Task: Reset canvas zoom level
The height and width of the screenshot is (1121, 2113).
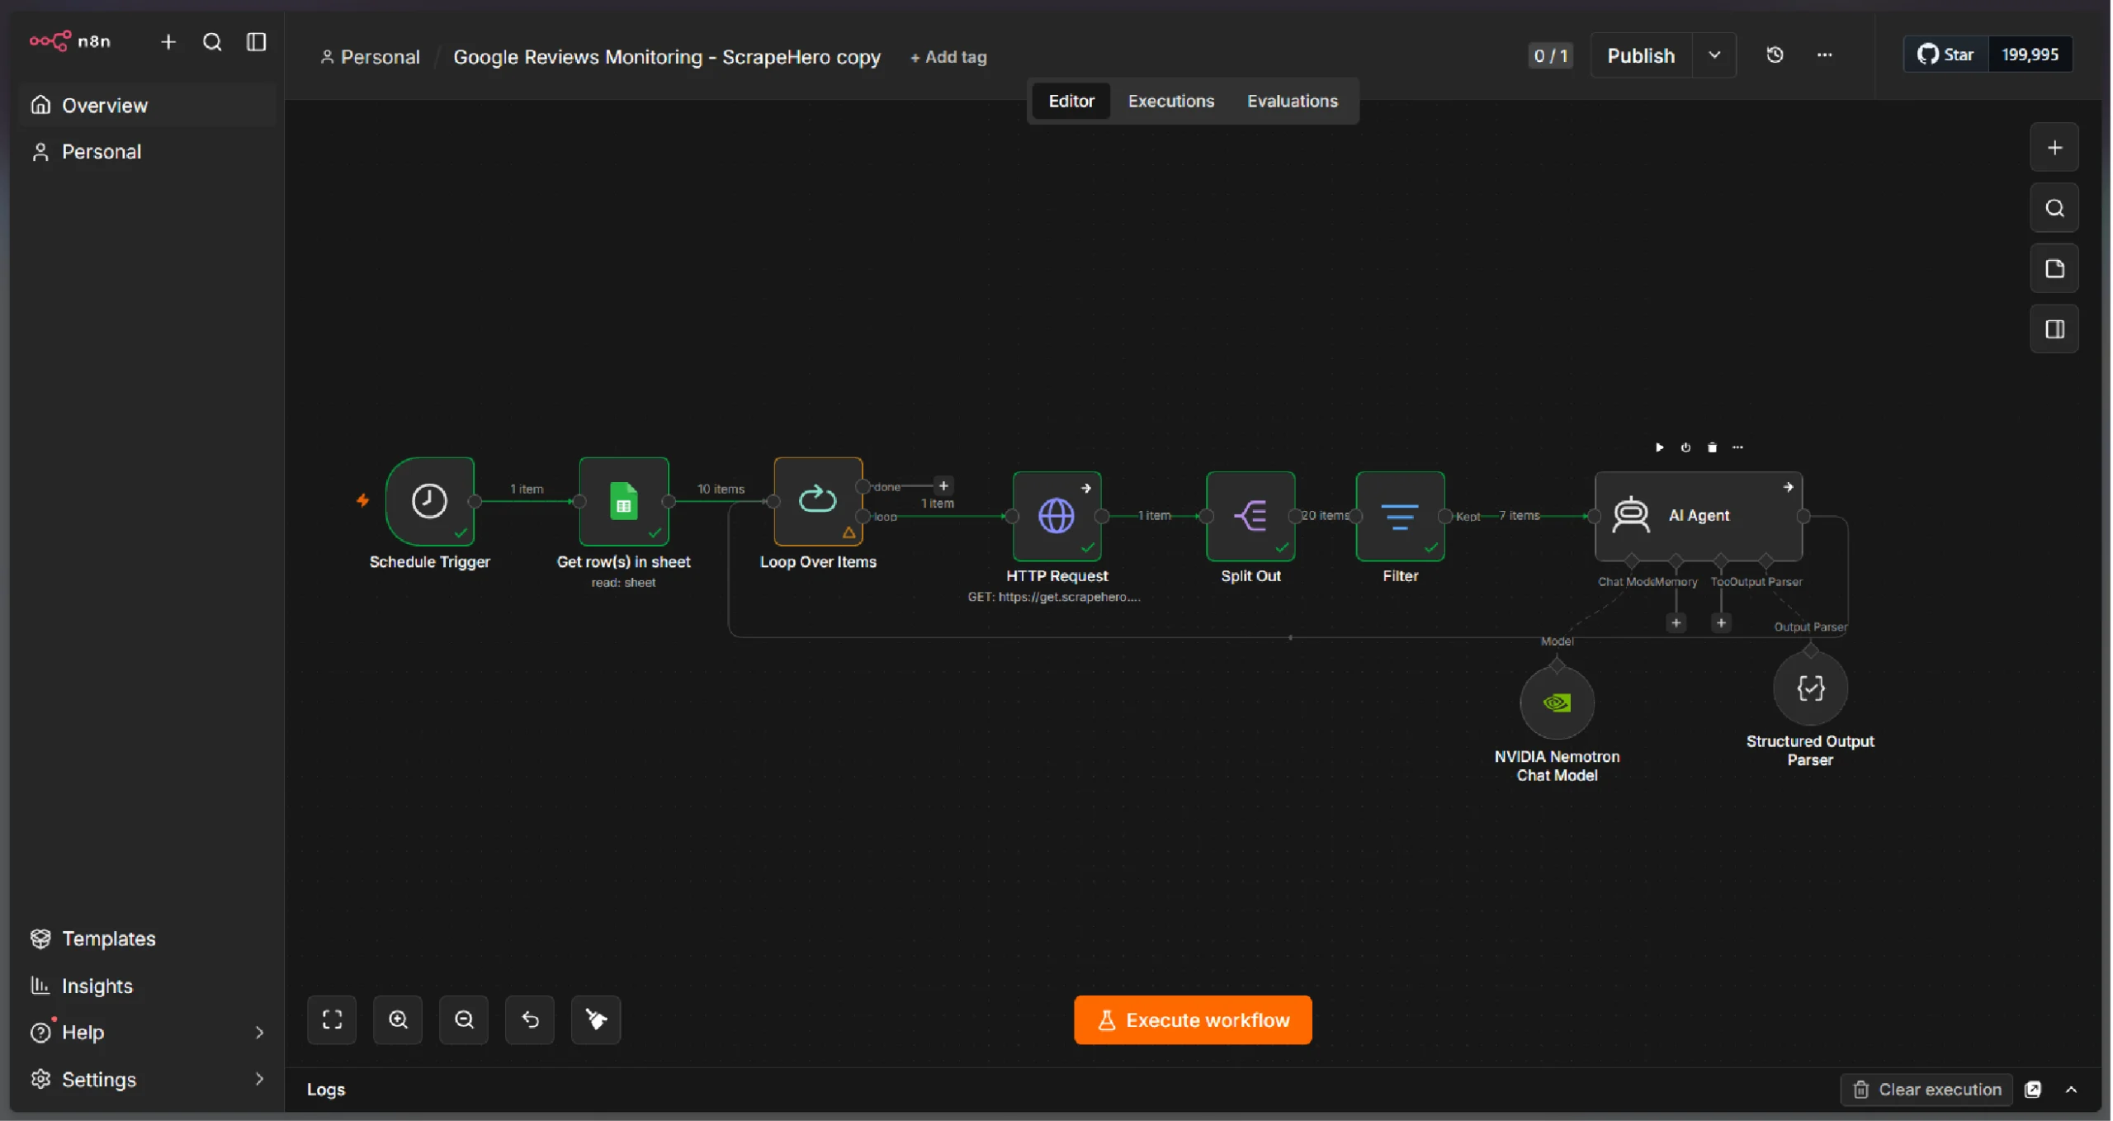Action: coord(530,1019)
